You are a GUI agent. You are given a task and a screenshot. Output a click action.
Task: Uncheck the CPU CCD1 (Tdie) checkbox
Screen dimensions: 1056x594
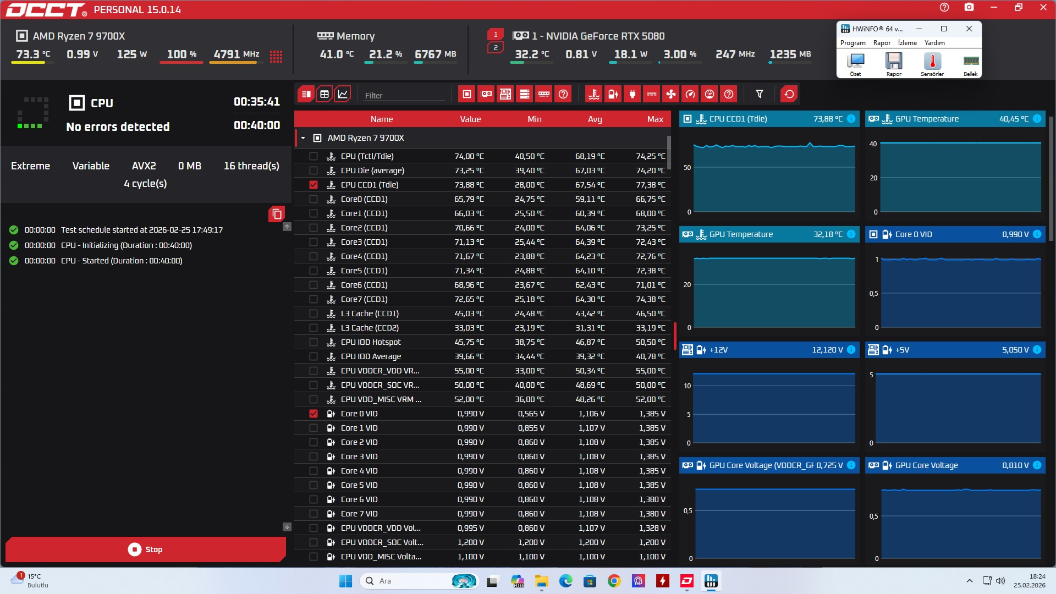[313, 185]
